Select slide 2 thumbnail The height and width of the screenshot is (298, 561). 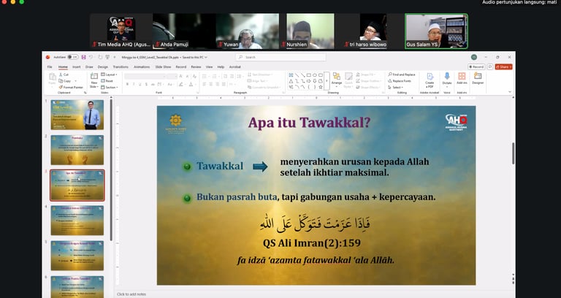77,150
